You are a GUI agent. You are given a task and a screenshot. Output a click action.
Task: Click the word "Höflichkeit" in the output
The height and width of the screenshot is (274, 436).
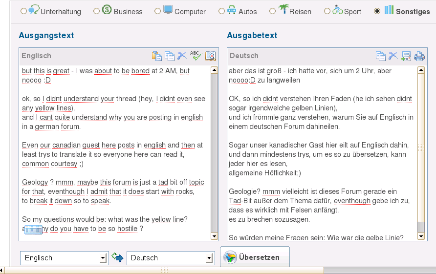pos(280,173)
